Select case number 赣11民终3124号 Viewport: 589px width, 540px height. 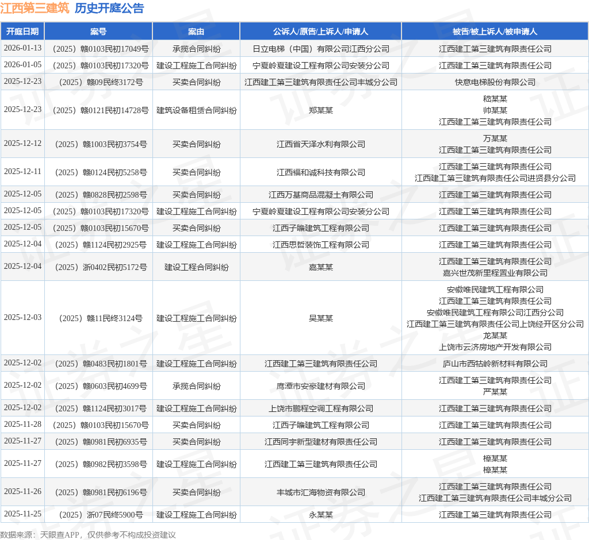(x=101, y=318)
